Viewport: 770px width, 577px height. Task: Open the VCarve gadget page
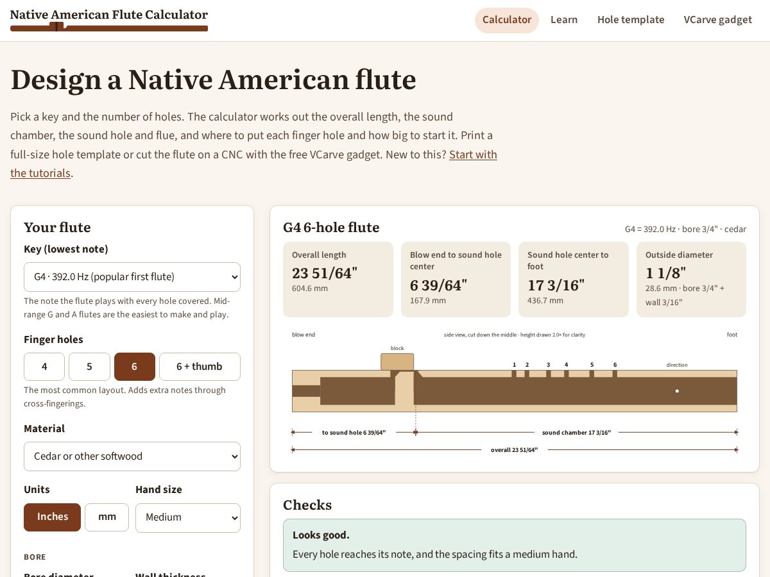(x=718, y=20)
